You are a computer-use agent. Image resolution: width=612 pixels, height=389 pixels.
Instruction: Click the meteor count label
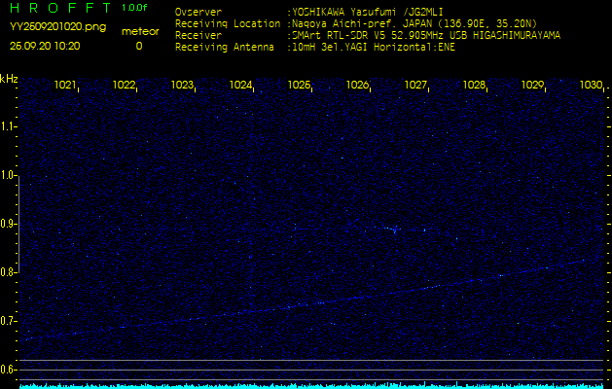(139, 31)
